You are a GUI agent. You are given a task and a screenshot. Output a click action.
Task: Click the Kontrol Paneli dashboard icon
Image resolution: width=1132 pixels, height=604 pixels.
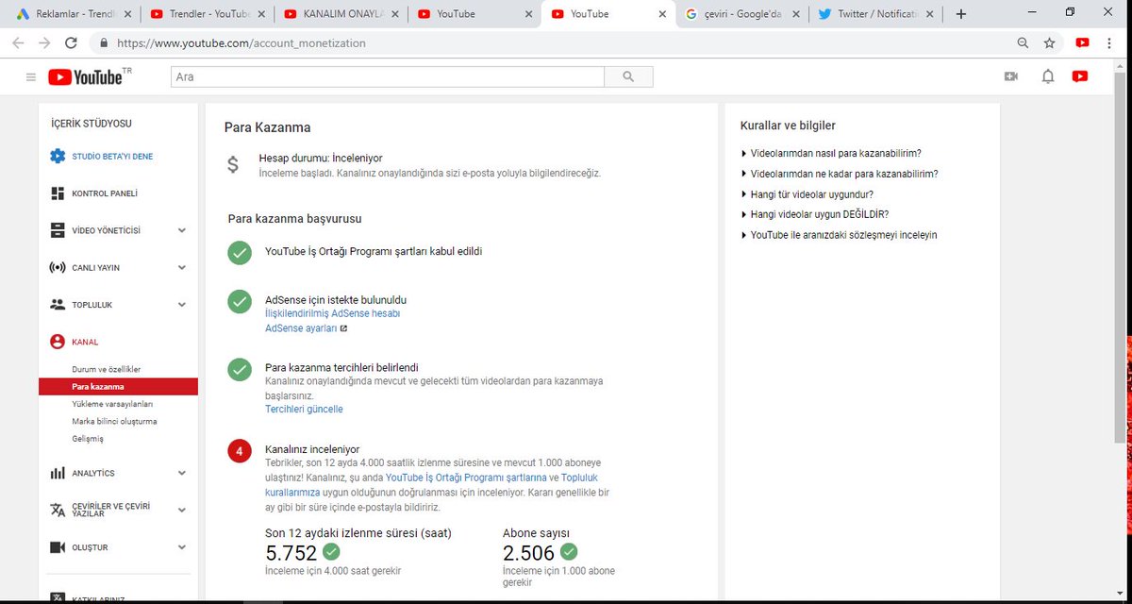point(58,193)
